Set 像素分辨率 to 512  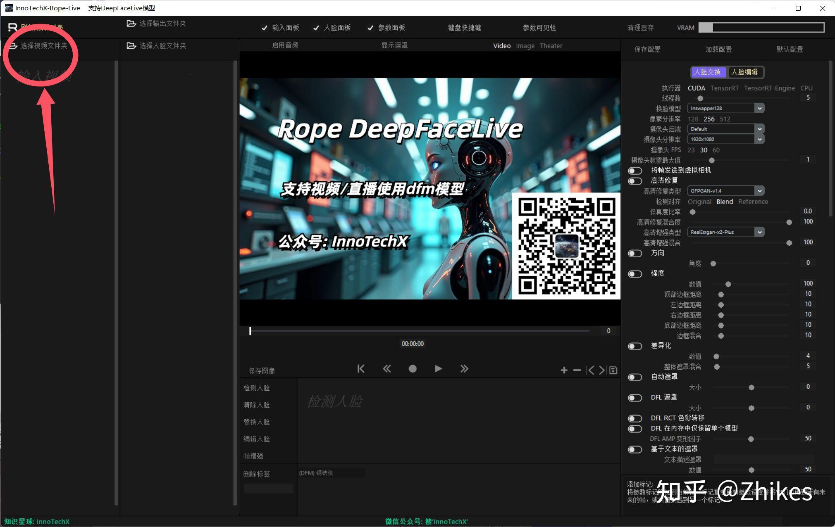click(x=725, y=119)
